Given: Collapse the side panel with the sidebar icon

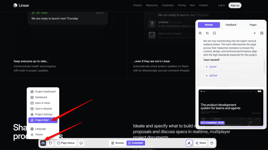Looking at the screenshot, I should (x=262, y=33).
